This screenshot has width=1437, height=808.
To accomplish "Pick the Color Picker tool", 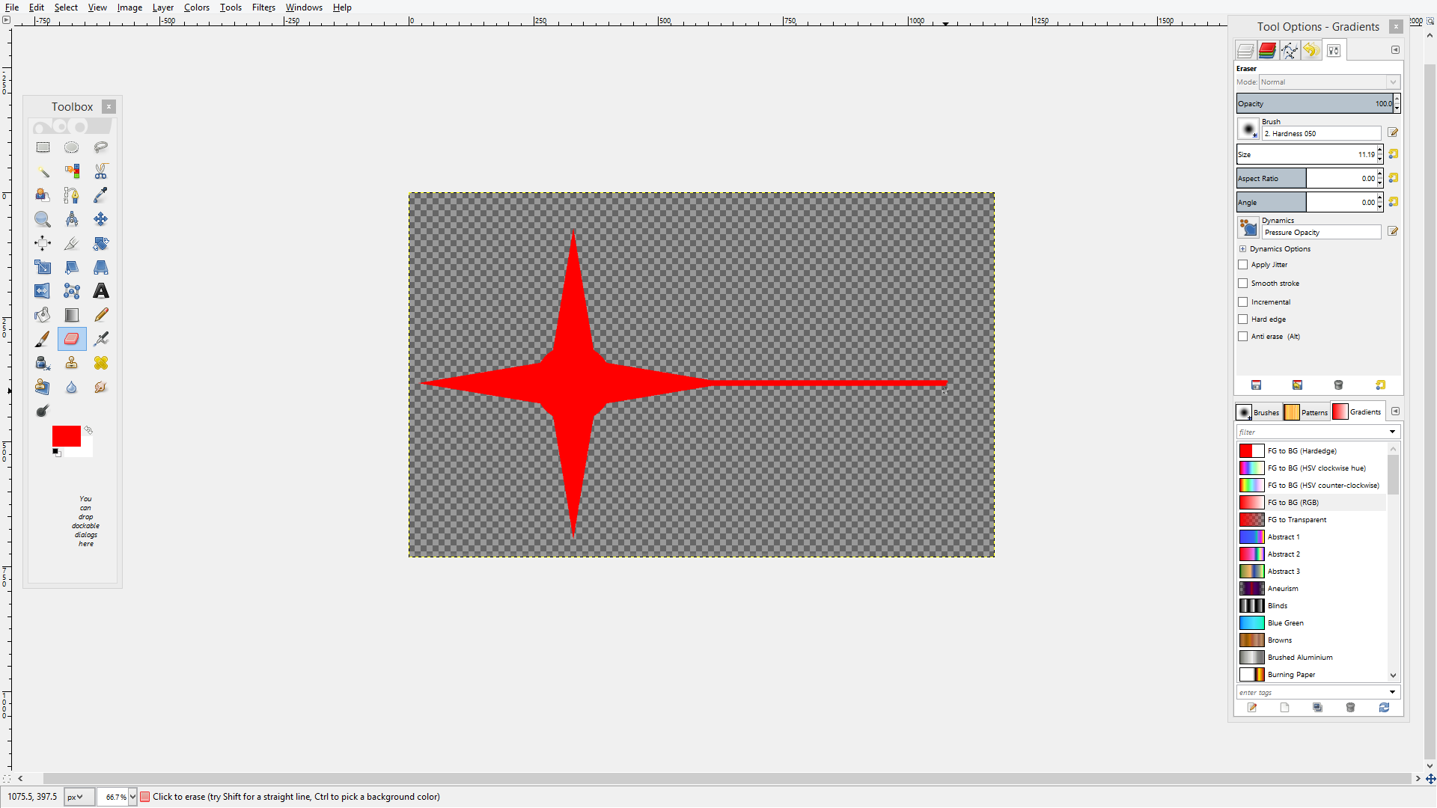I will click(x=101, y=195).
